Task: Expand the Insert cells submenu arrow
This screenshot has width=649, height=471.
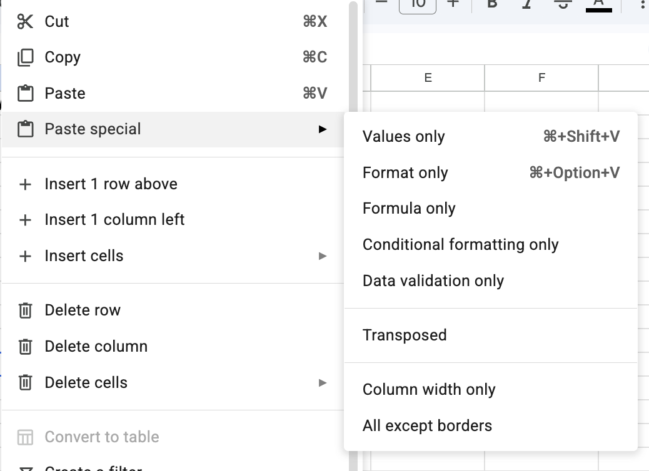Action: pyautogui.click(x=323, y=256)
